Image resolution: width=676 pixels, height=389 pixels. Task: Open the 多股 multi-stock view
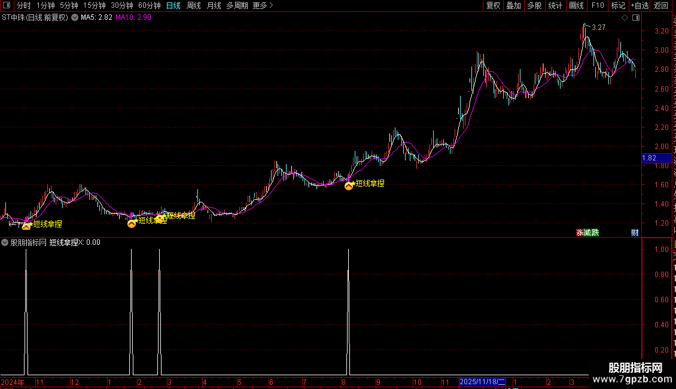click(534, 5)
